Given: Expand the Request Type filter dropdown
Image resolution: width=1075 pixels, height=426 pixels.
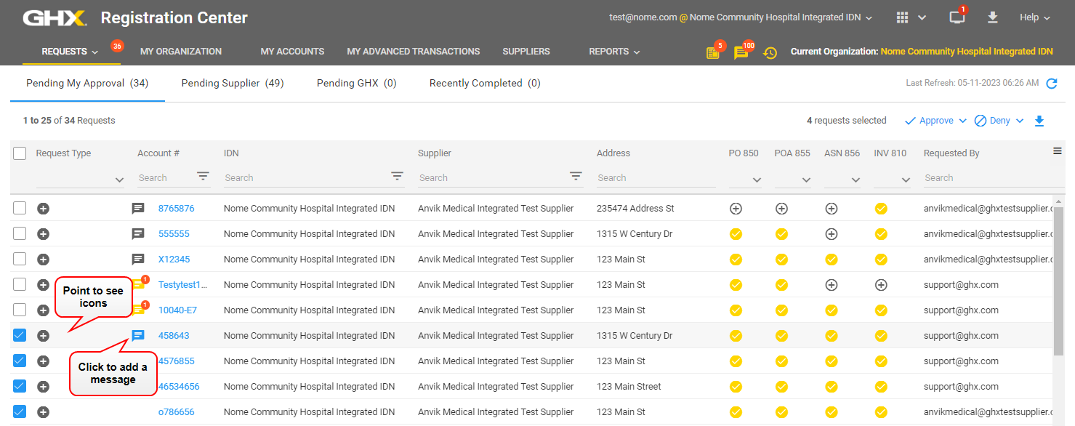Looking at the screenshot, I should tap(119, 180).
